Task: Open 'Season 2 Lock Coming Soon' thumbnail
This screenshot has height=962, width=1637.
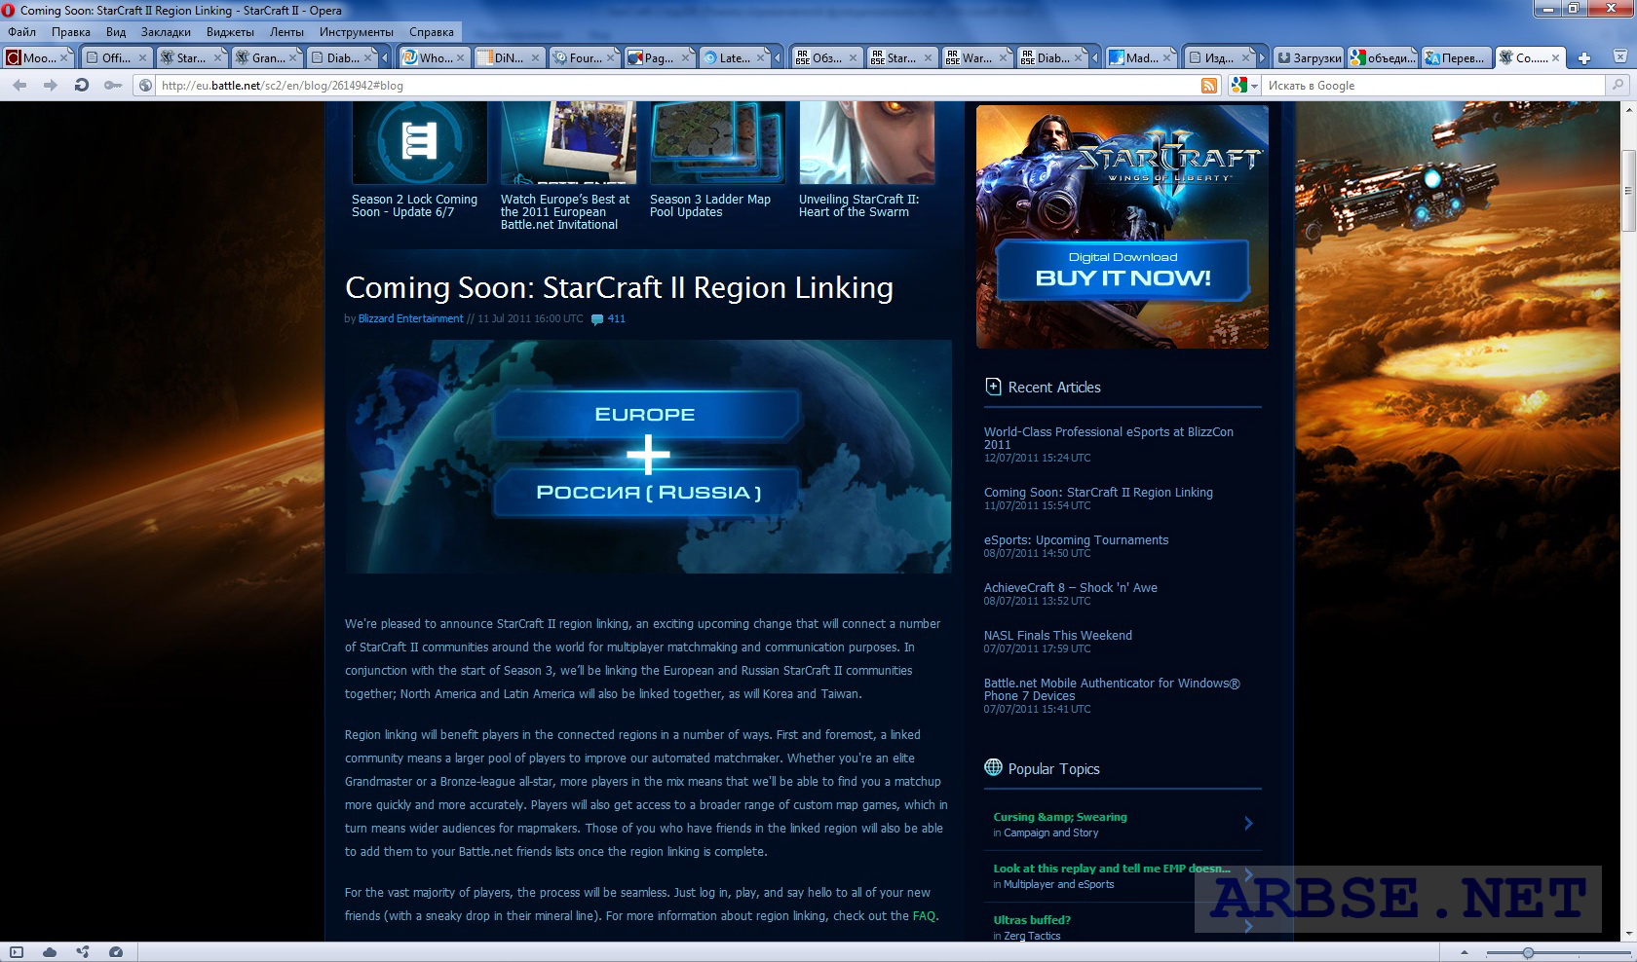Action: (x=419, y=144)
